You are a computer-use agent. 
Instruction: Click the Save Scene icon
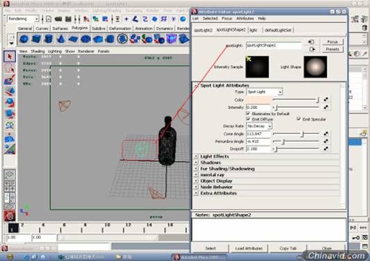pyautogui.click(x=68, y=19)
